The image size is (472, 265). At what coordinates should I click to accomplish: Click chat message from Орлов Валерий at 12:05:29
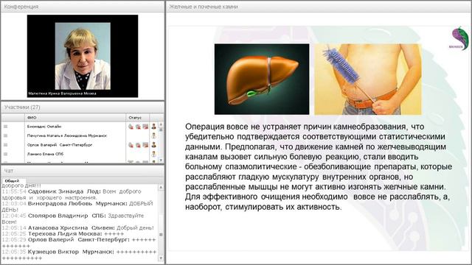coord(79,243)
